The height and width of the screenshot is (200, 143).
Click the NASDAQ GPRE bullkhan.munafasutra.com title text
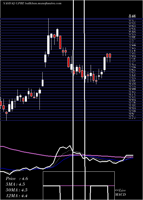point(32,3)
